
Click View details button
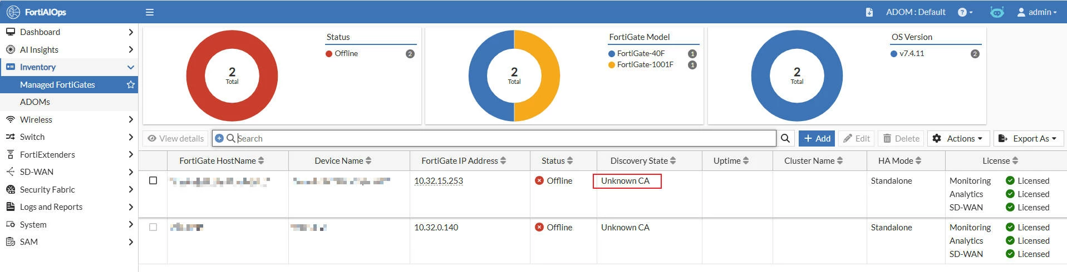175,139
